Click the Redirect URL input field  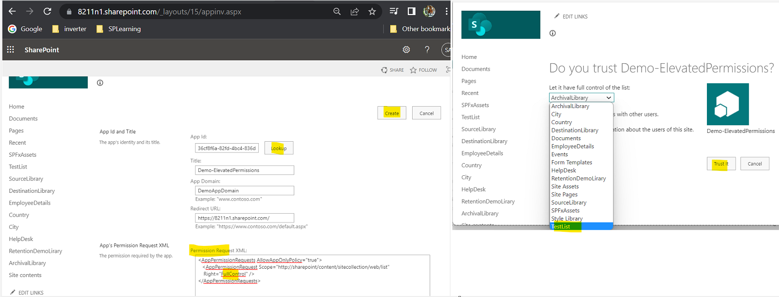245,218
